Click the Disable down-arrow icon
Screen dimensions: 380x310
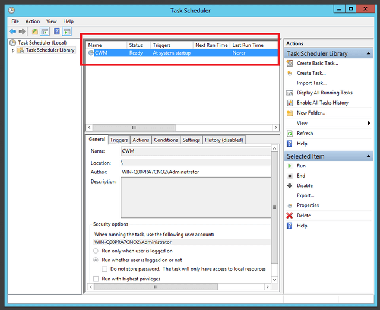pos(290,186)
